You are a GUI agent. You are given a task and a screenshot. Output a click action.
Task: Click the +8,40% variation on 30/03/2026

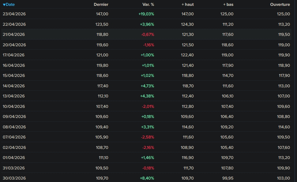click(147, 178)
